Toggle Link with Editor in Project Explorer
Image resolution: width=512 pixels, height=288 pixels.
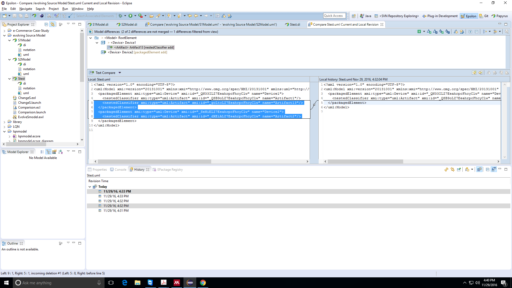coord(53,24)
